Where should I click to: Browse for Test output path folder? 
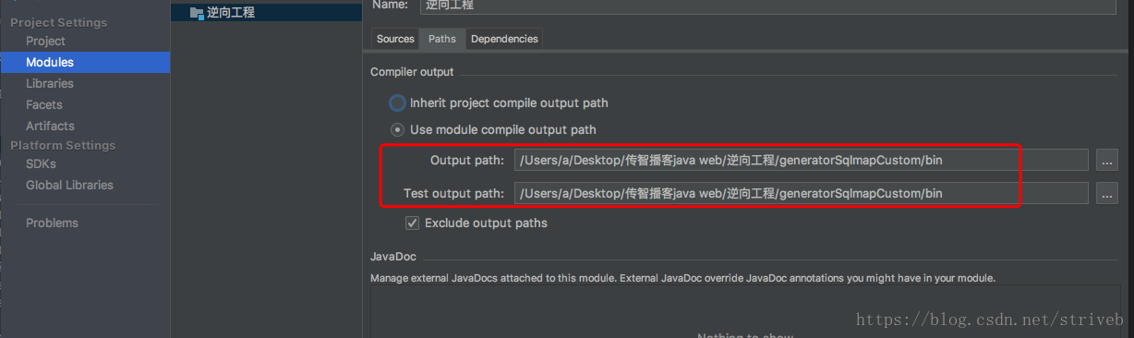pos(1107,194)
